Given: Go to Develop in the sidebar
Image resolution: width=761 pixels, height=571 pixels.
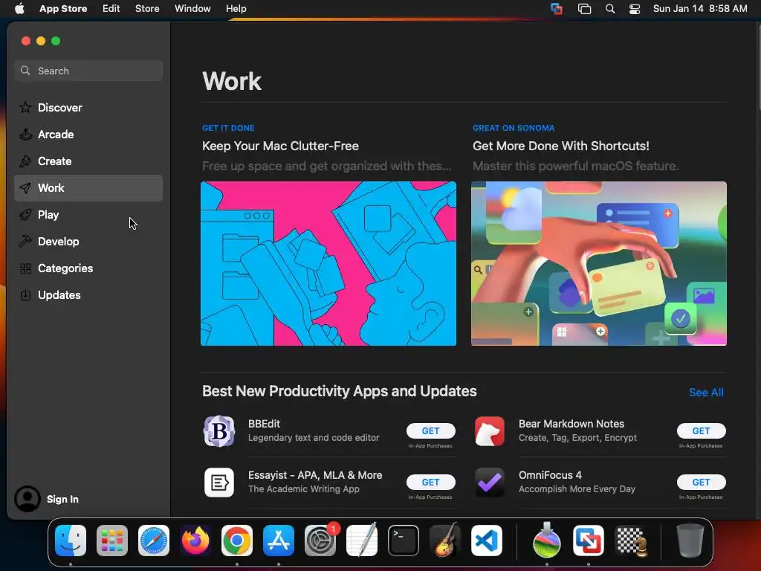Looking at the screenshot, I should (88, 242).
